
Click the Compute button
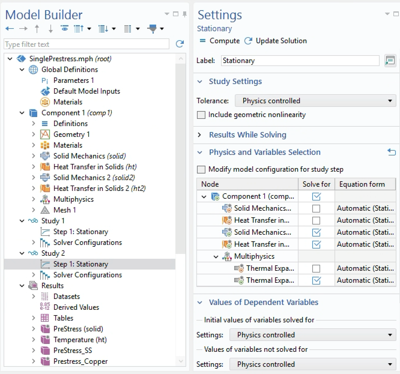pyautogui.click(x=224, y=41)
